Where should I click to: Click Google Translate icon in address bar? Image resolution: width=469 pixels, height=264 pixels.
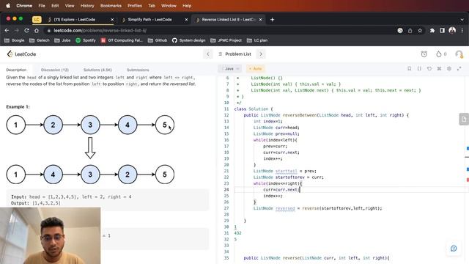tap(400, 30)
